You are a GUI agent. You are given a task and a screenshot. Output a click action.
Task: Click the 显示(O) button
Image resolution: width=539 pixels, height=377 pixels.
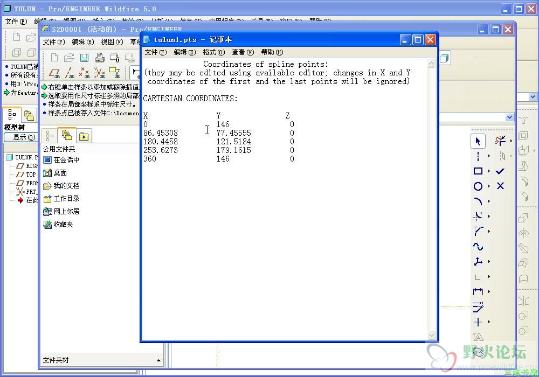[x=22, y=137]
